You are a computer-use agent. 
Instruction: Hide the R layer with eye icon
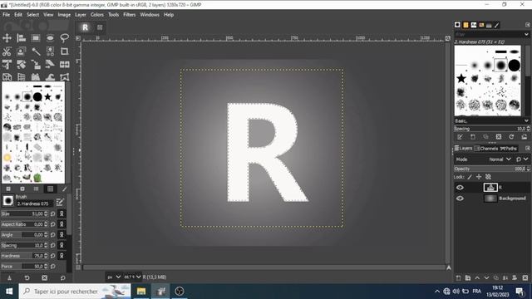460,188
